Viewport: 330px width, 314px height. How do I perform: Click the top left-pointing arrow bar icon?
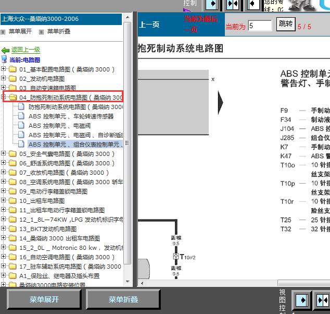tap(253, 4)
